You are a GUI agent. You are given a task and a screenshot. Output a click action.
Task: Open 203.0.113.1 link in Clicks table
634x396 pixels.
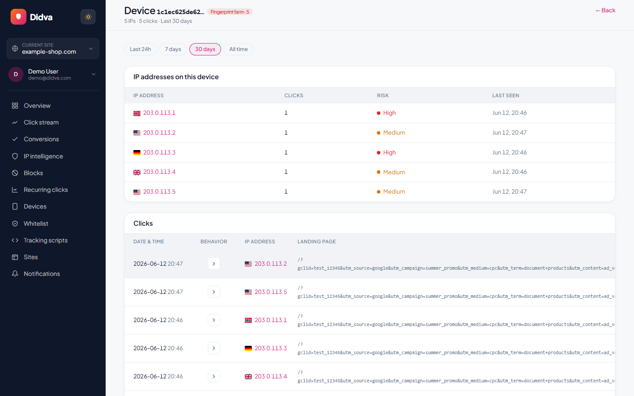click(x=270, y=320)
